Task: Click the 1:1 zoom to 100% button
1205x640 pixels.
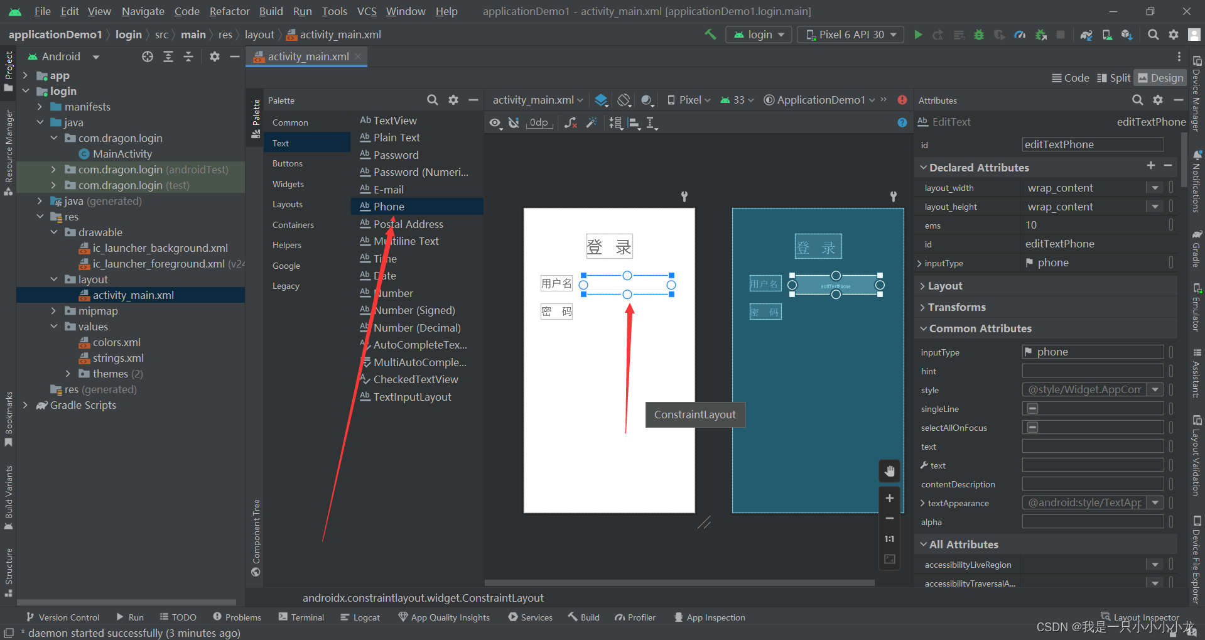Action: tap(890, 539)
